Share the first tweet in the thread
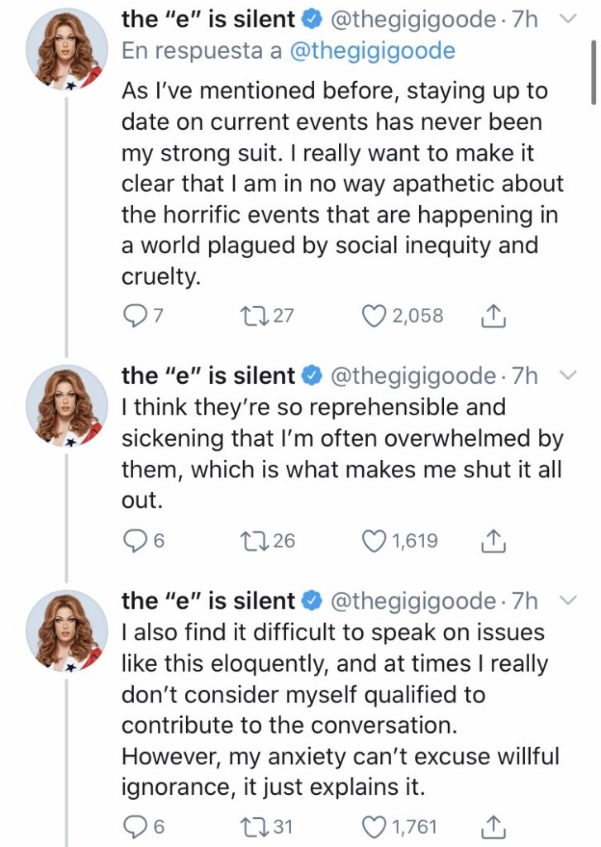Viewport: 601px width, 847px height. tap(493, 315)
